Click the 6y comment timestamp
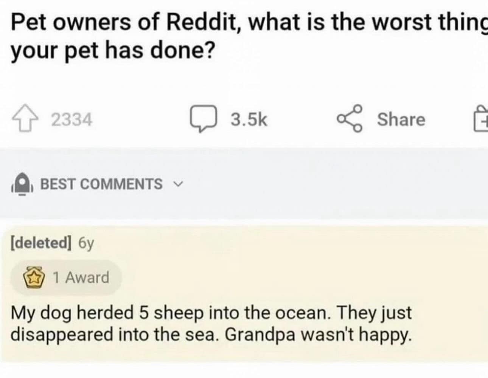Viewport: 488px width, 378px height. click(x=86, y=243)
